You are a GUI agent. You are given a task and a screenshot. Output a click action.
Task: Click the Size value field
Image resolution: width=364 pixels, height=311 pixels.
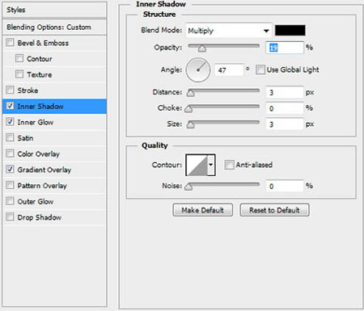pos(285,124)
